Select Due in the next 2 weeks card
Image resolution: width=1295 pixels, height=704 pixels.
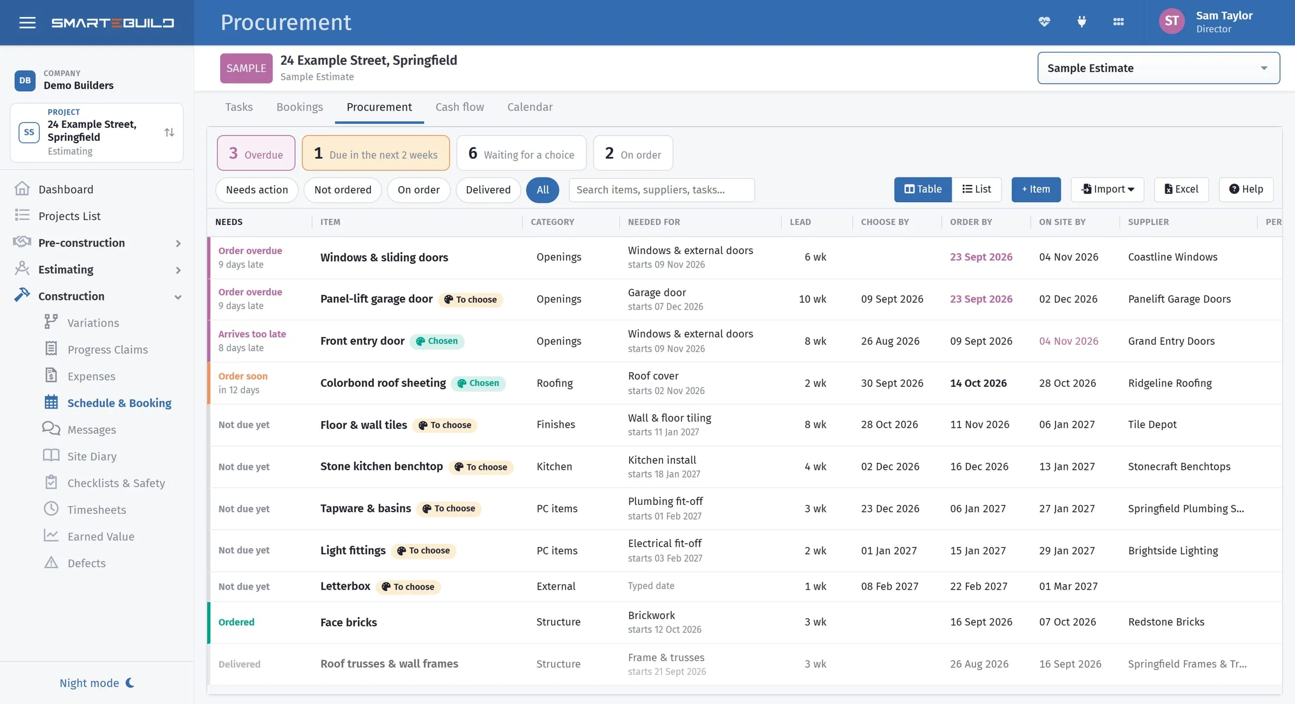pos(376,153)
